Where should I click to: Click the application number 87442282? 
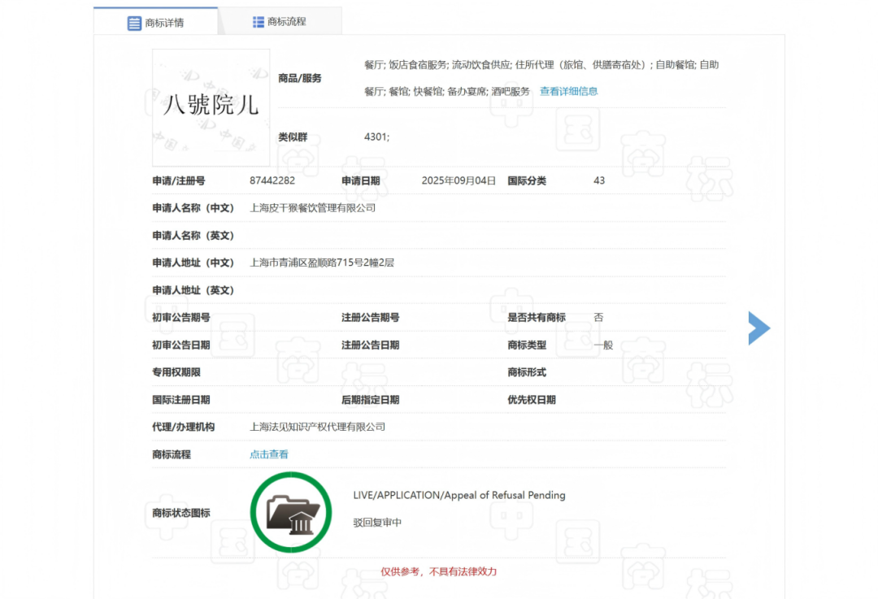(272, 180)
